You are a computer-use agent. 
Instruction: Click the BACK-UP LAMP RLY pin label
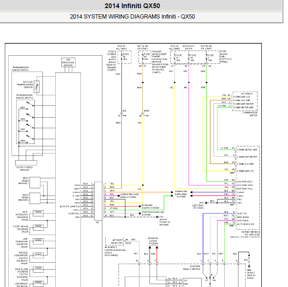(x=70, y=206)
